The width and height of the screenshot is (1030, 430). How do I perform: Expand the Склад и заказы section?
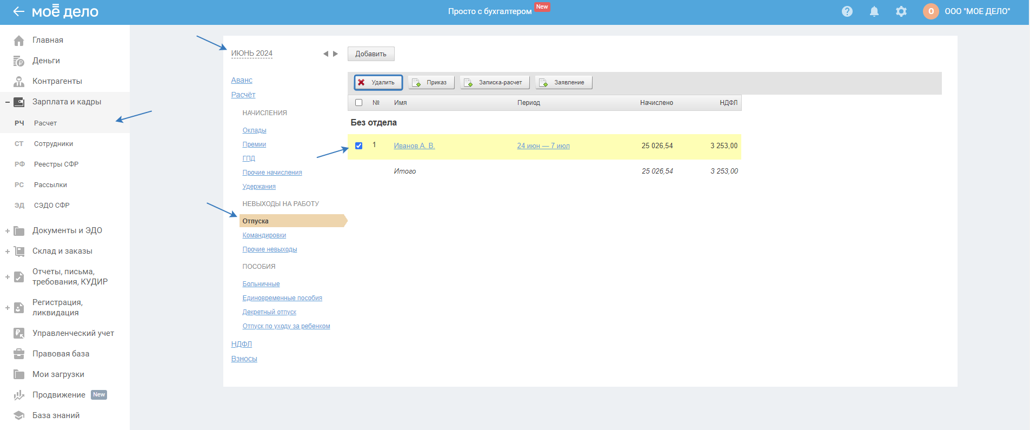pyautogui.click(x=8, y=252)
